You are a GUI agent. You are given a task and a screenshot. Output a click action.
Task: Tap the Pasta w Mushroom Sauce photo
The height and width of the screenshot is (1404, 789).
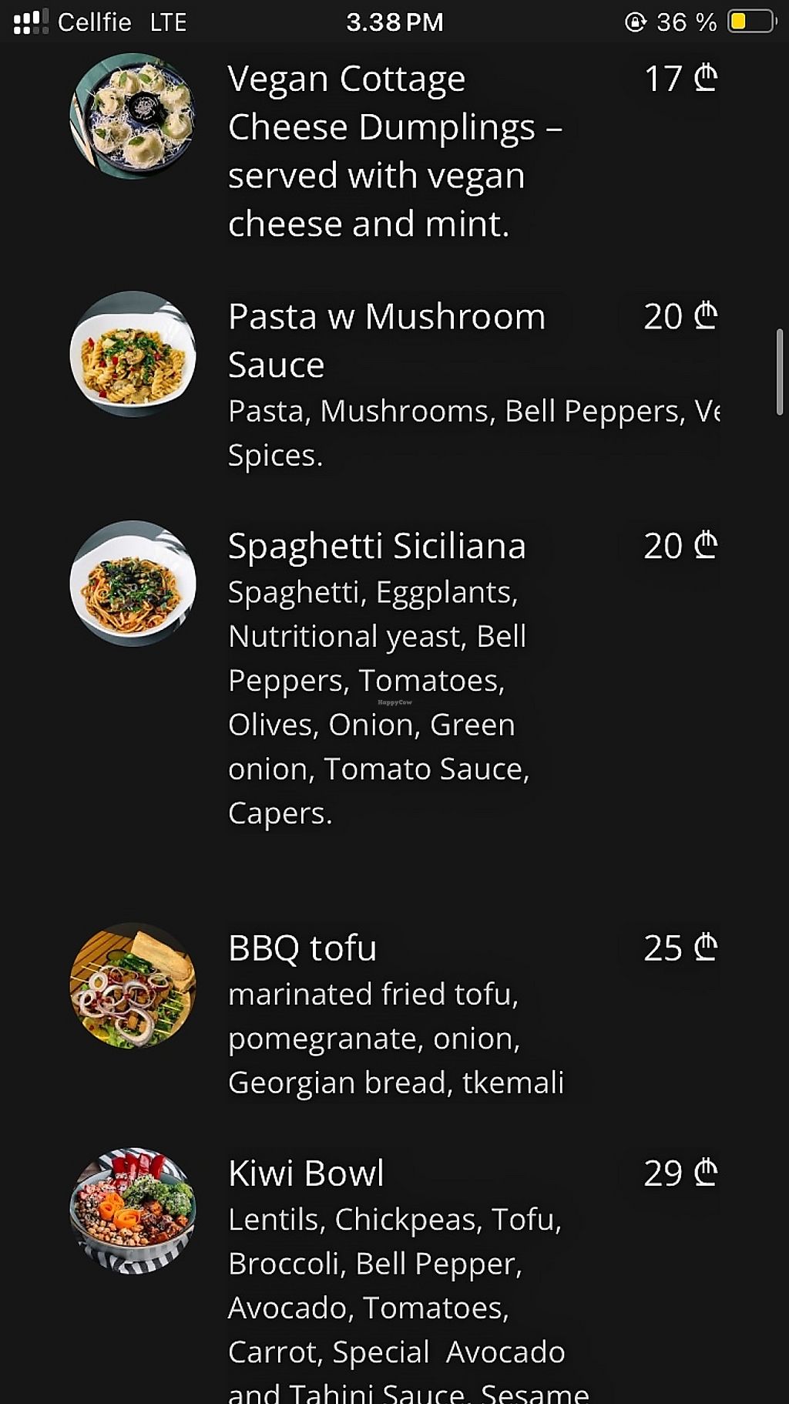(133, 354)
